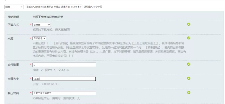Image resolution: width=225 pixels, height=104 pixels.
Task: Click the green check icon for 文件数量
Action: click(x=189, y=64)
